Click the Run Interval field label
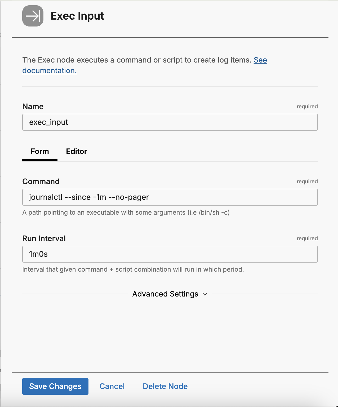This screenshot has height=407, width=338. pyautogui.click(x=44, y=238)
